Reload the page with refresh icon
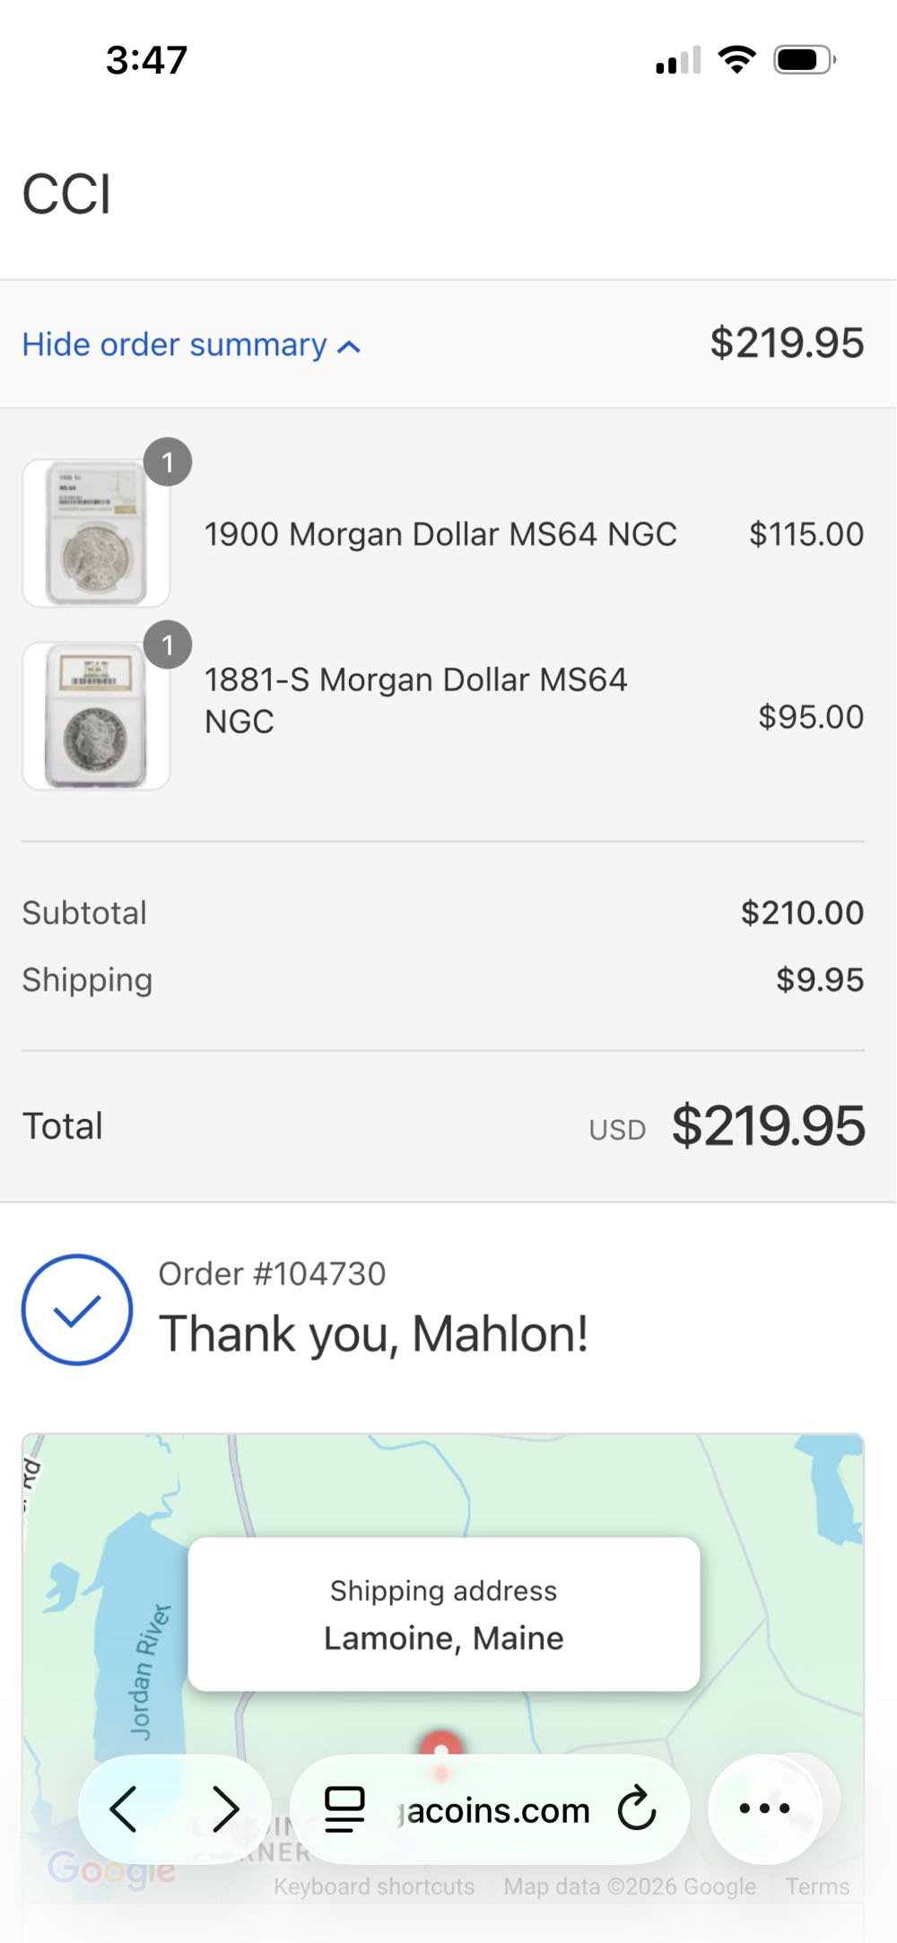897x1943 pixels. (x=637, y=1808)
